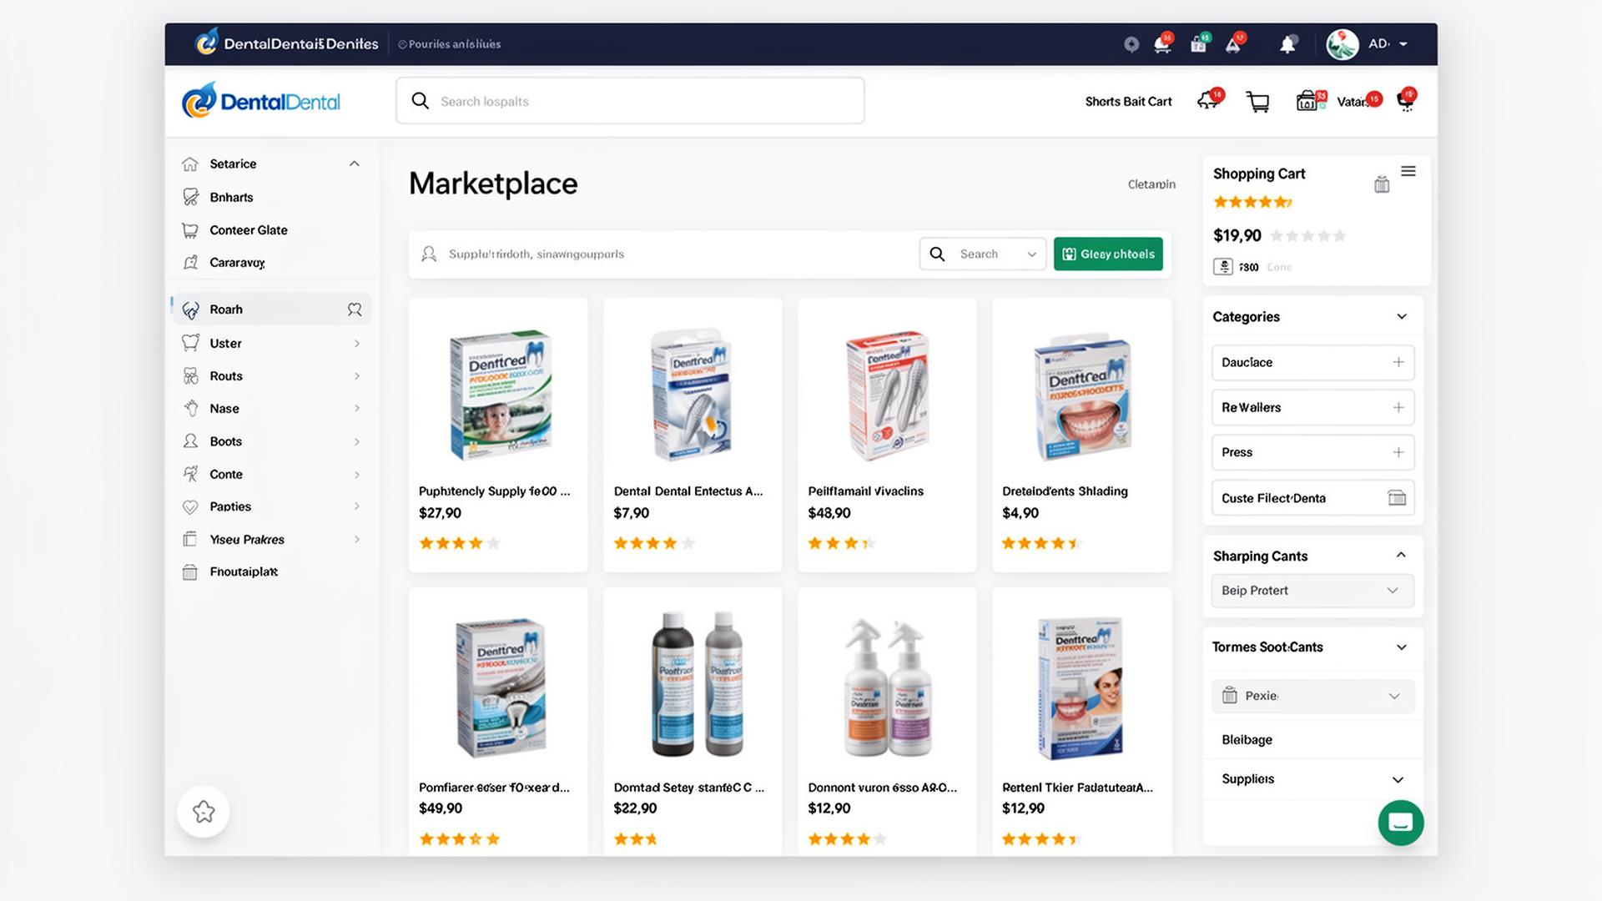Click the Setarice home icon
The width and height of the screenshot is (1602, 901).
tap(190, 164)
